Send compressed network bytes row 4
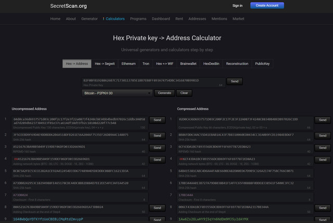333x223 pixels. pos(323,160)
